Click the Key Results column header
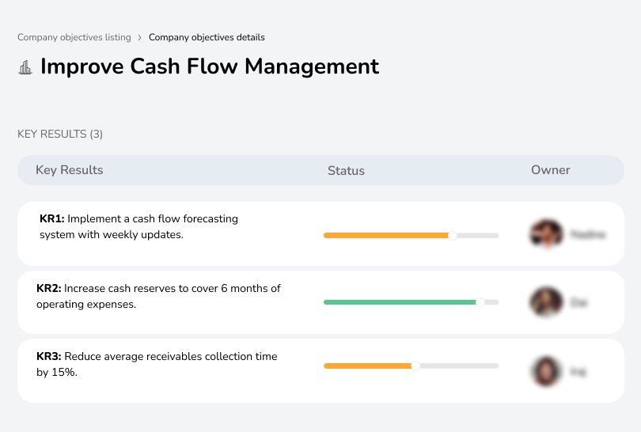The width and height of the screenshot is (641, 432). 70,170
